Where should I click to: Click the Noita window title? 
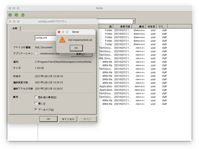pyautogui.click(x=99, y=8)
